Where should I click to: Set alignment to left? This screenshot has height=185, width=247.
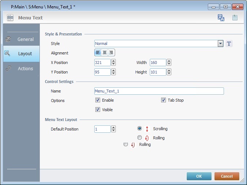(x=98, y=53)
